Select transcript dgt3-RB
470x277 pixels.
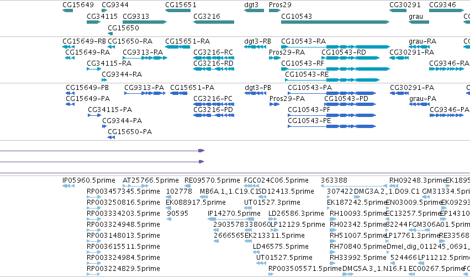click(258, 41)
